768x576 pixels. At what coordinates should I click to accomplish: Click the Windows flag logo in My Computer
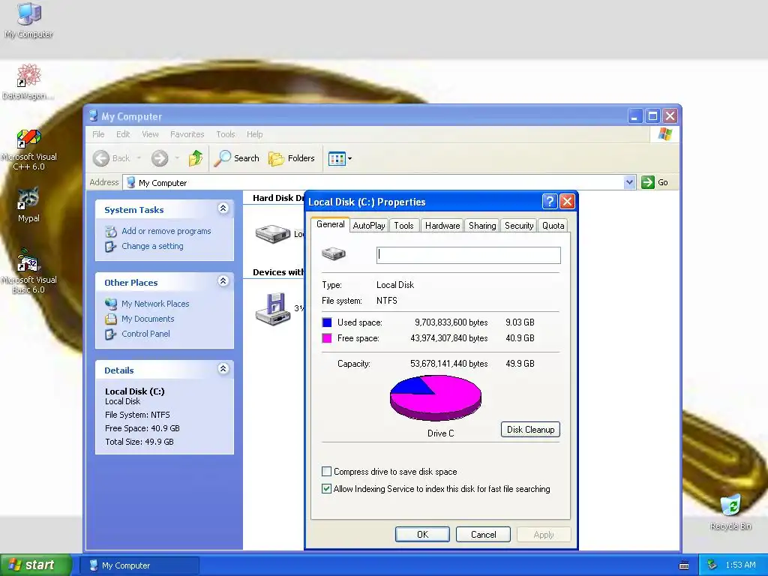pos(665,133)
